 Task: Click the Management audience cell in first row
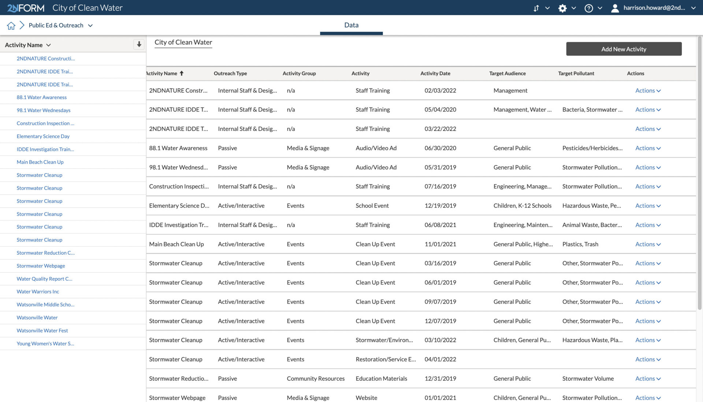pos(510,91)
